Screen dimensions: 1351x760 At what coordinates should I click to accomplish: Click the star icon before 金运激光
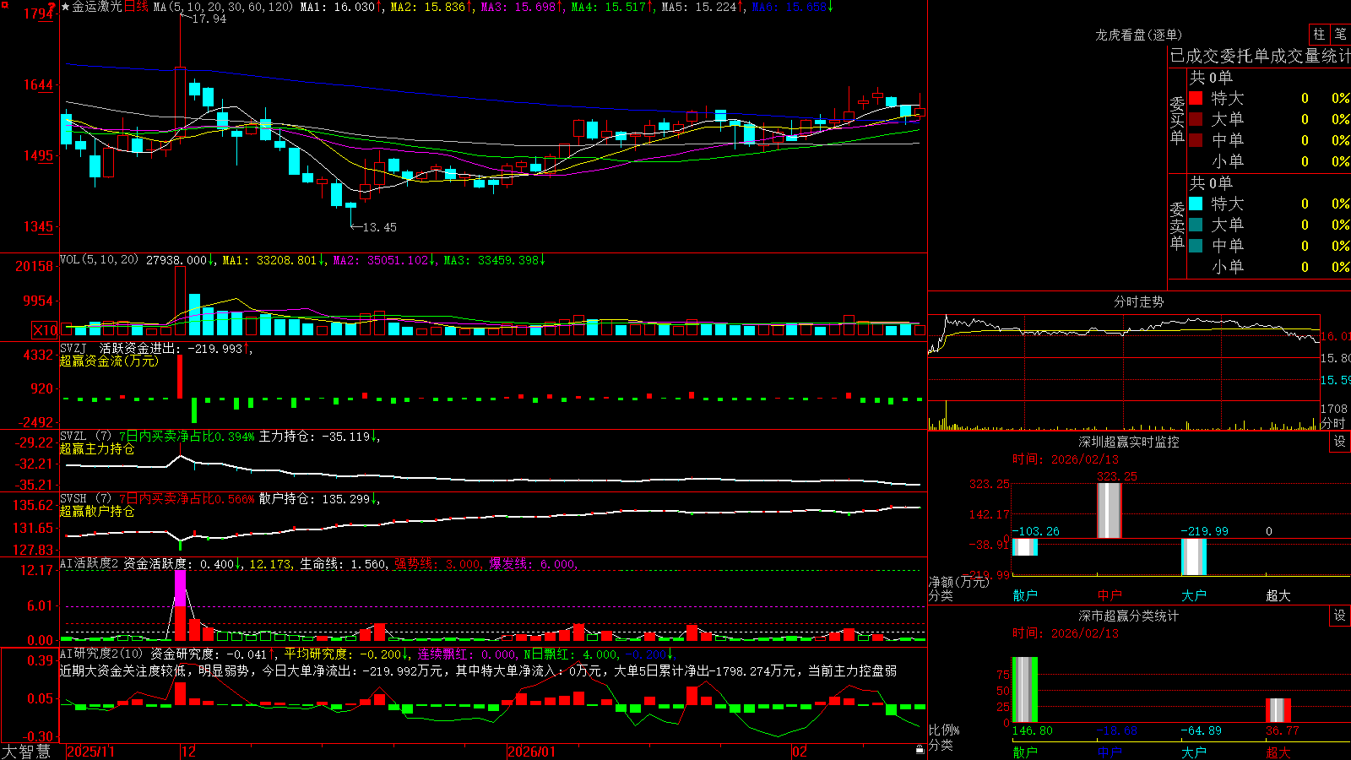[66, 7]
